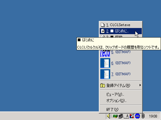
Task: Click the tooltip line starting CLCL(クルクル)は
Action: (118, 47)
